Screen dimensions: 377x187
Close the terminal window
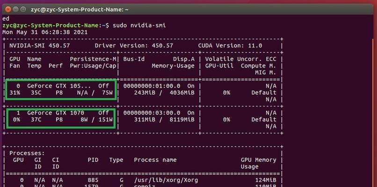point(8,10)
